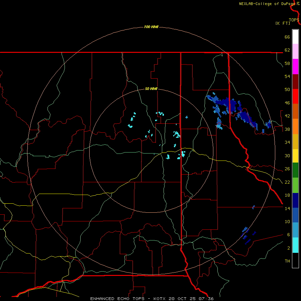Click the legend value 50
The width and height of the screenshot is (301, 301).
tap(287, 89)
